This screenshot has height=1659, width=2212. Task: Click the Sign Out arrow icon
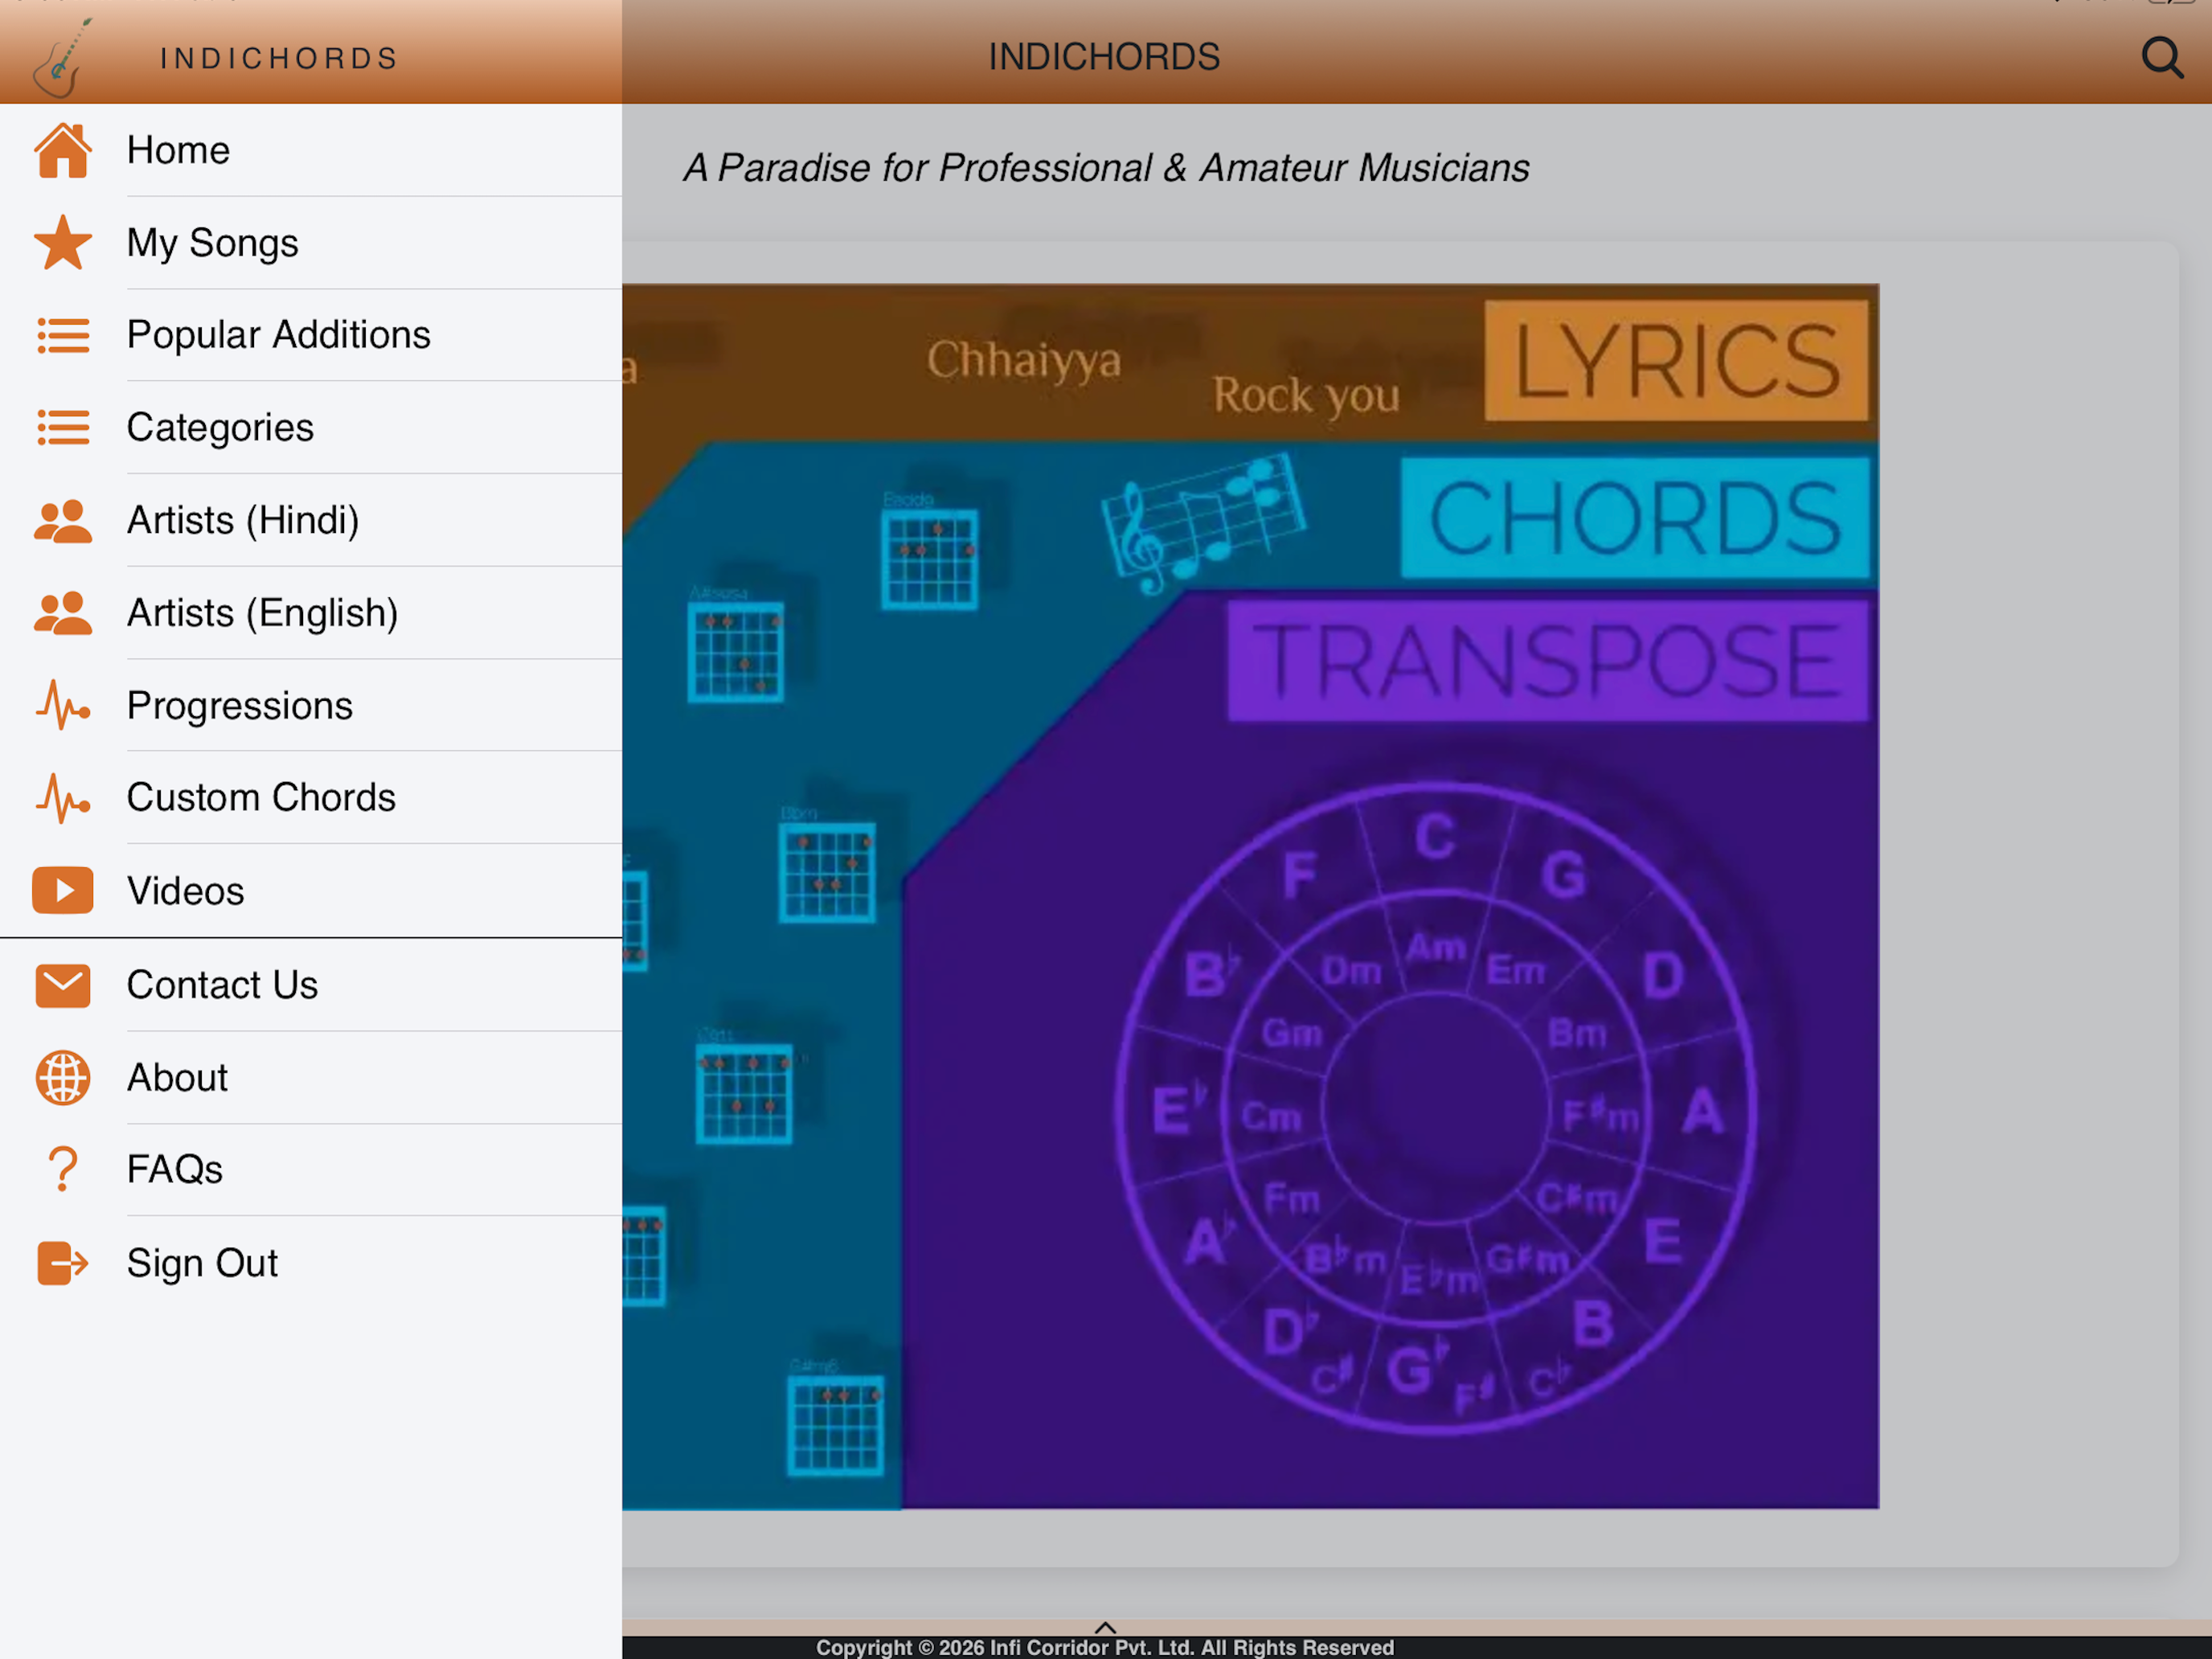point(63,1263)
